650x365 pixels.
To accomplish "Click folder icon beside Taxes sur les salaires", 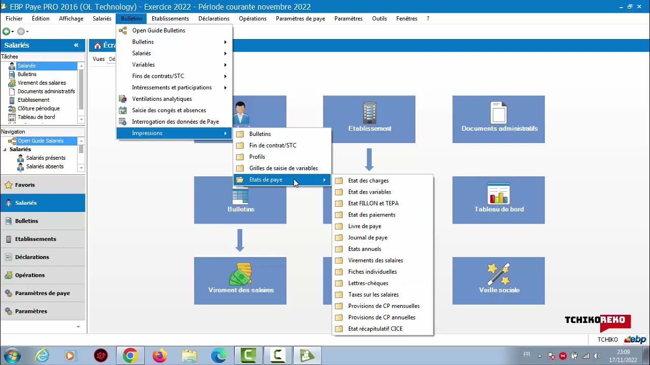I will coord(339,295).
